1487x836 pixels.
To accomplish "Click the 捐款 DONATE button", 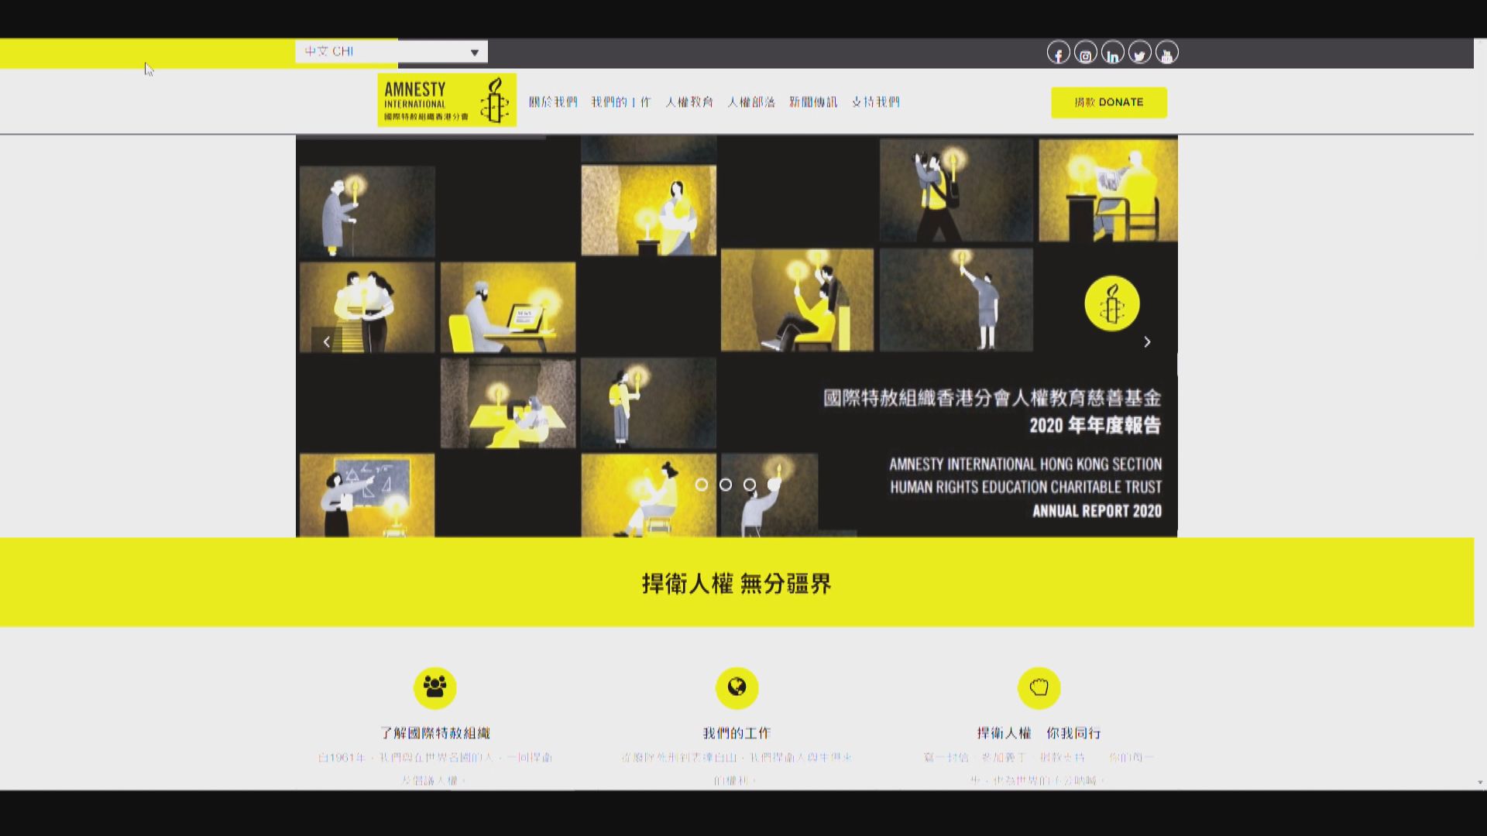I will [1109, 102].
